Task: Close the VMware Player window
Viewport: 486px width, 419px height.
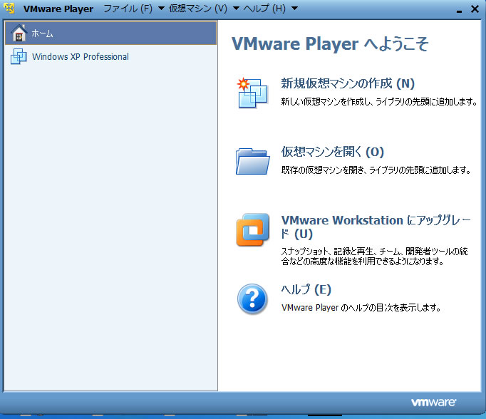Action: click(x=475, y=9)
